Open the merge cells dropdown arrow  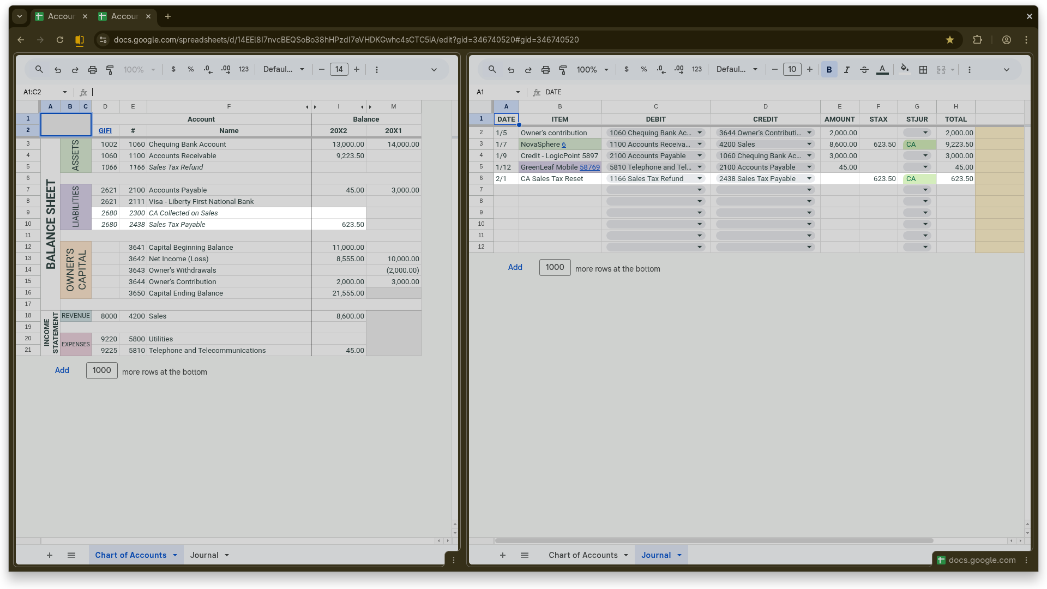tap(952, 69)
